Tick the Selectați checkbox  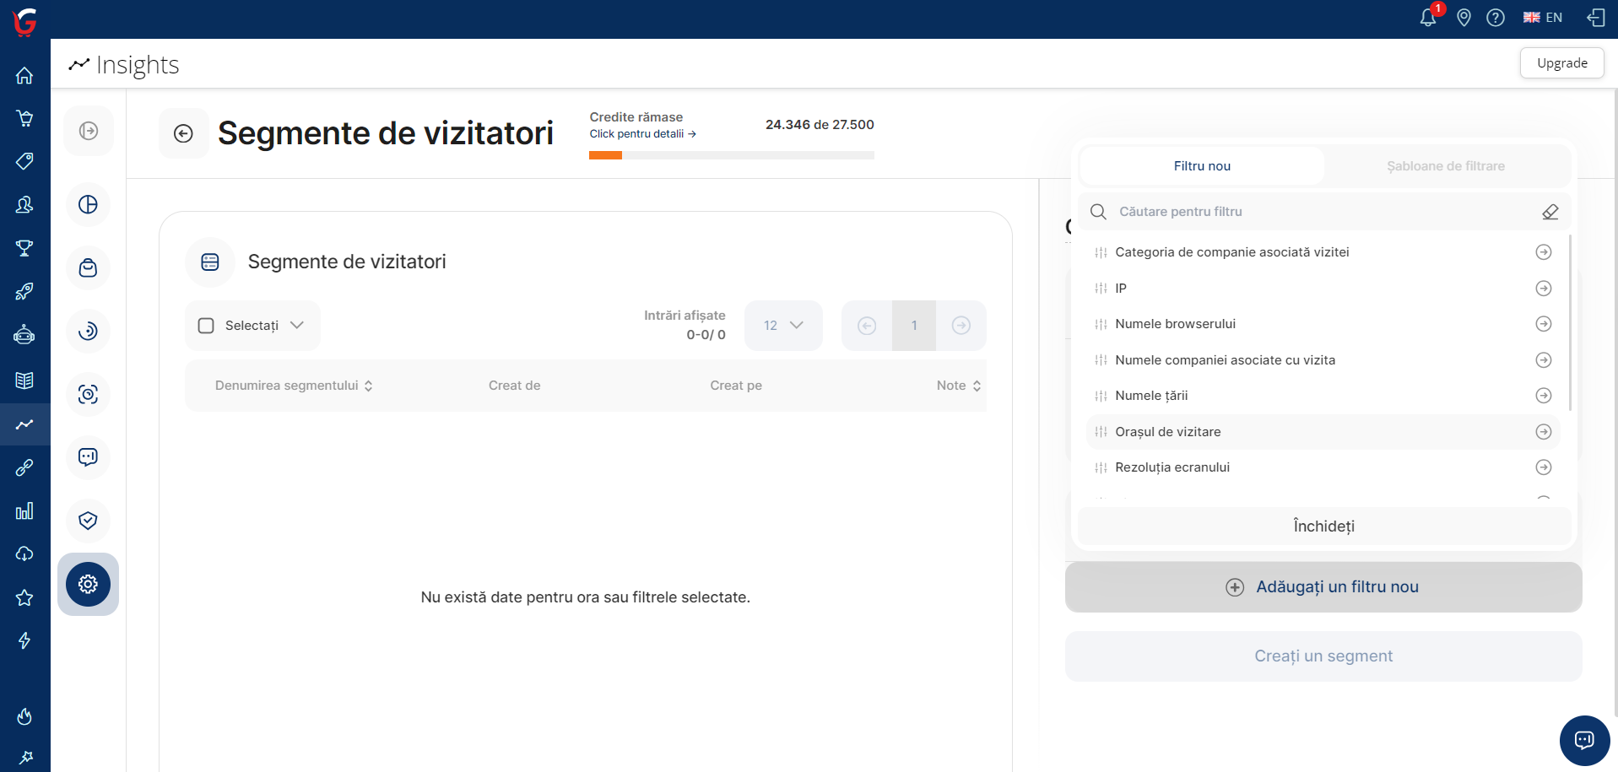[206, 326]
